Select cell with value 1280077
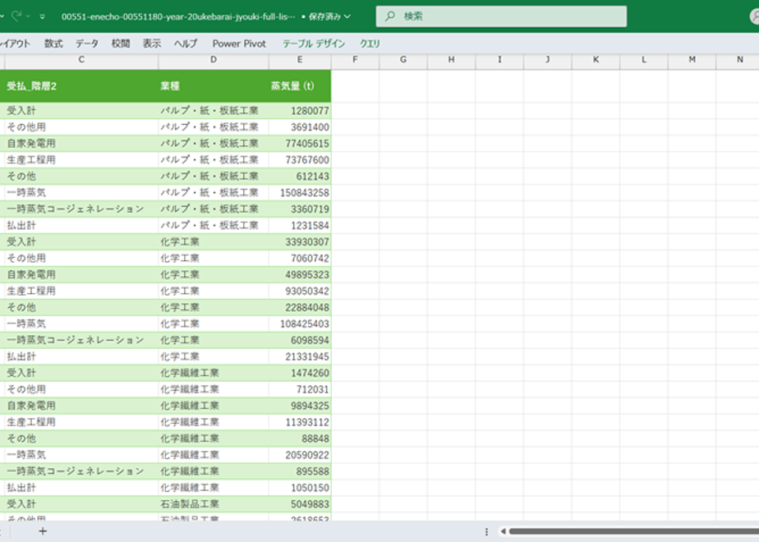The image size is (759, 542). 300,111
